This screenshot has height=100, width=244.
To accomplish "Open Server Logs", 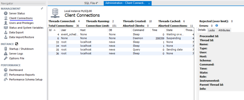I will 16,54.
